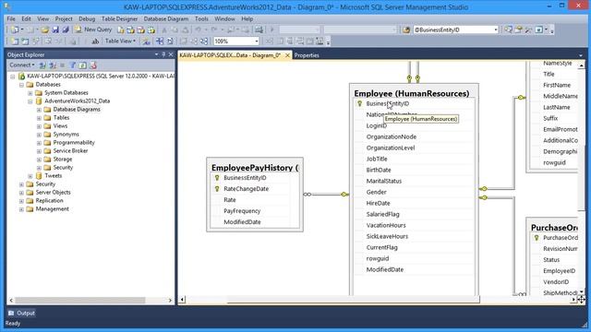This screenshot has height=332, width=591.
Task: Click the New Table icon in diagram toolbar
Action: (15, 41)
